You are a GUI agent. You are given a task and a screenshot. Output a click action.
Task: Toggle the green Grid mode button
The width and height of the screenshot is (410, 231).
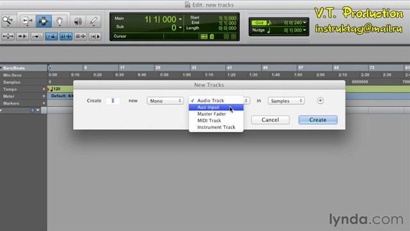pos(259,23)
